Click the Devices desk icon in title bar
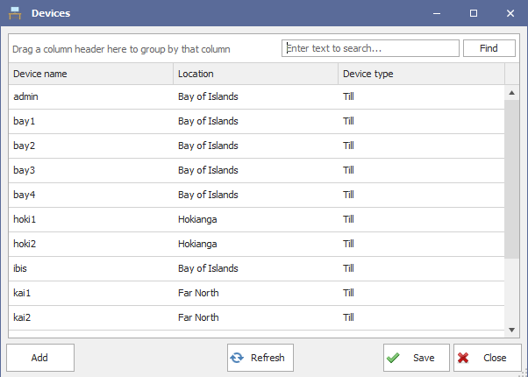 click(x=15, y=13)
